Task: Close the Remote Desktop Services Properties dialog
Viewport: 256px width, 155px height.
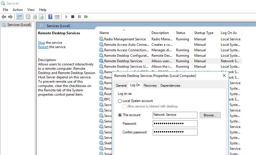Action: tap(224, 75)
